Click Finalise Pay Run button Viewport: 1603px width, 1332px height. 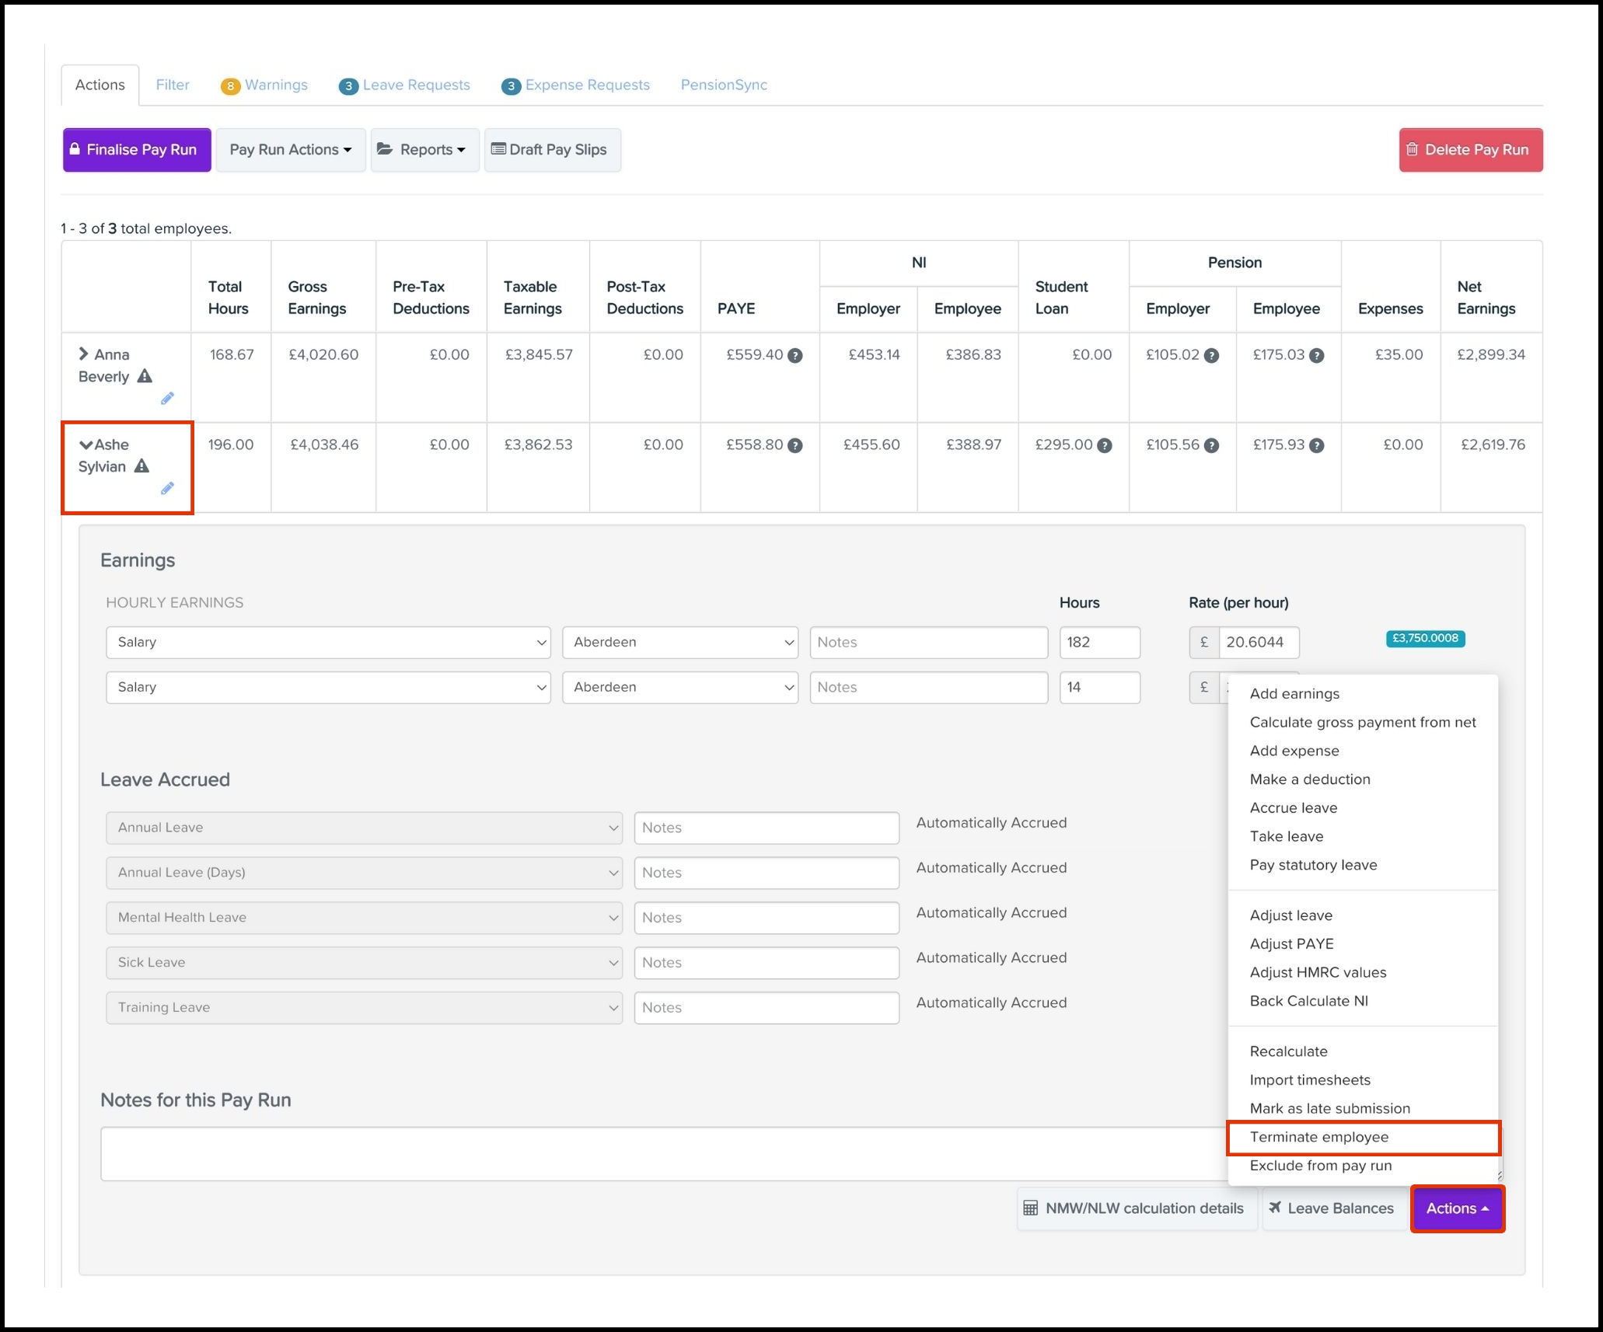[137, 150]
